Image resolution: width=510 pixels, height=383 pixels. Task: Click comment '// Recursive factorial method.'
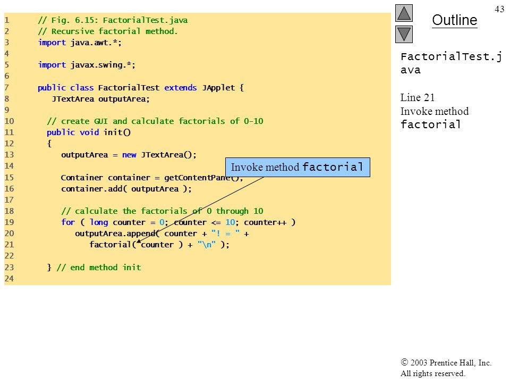coord(108,31)
